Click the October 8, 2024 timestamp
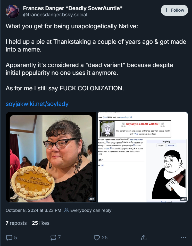The height and width of the screenshot is (246, 192). (34, 210)
